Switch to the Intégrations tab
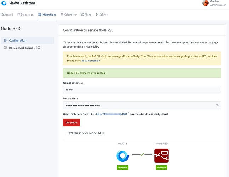This screenshot has width=229, height=177. pyautogui.click(x=47, y=15)
